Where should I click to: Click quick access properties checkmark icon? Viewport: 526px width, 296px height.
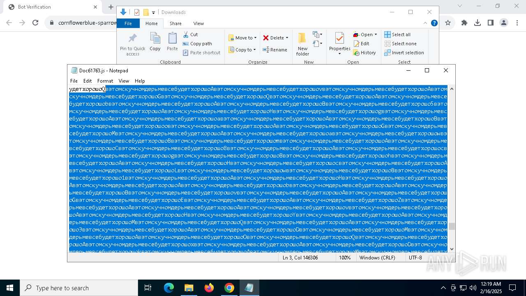pos(137,12)
